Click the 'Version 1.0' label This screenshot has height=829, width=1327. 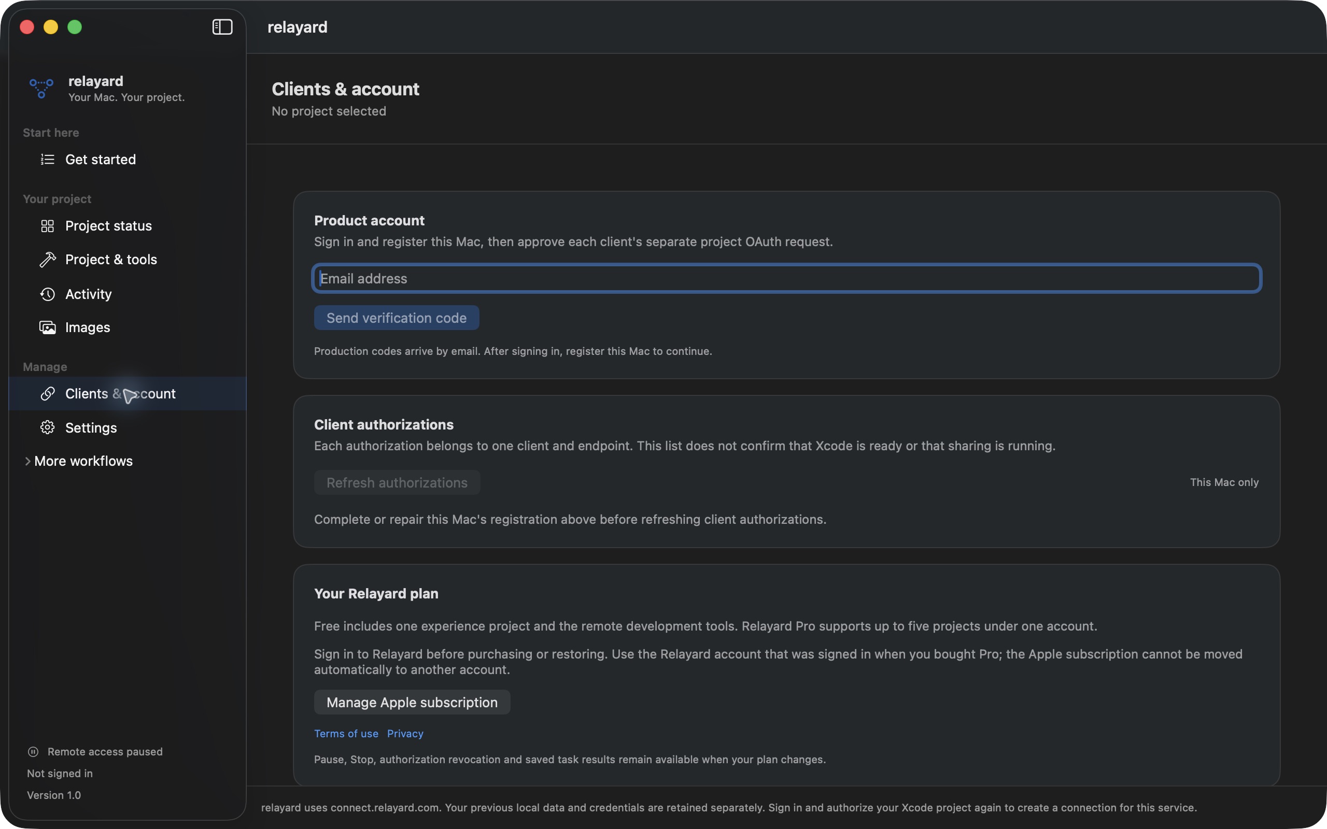[54, 795]
